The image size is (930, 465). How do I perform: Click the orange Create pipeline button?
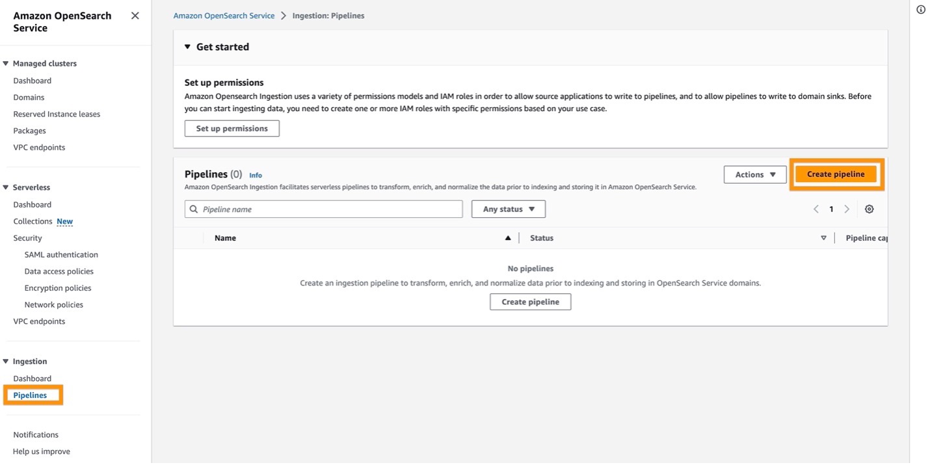(x=836, y=174)
